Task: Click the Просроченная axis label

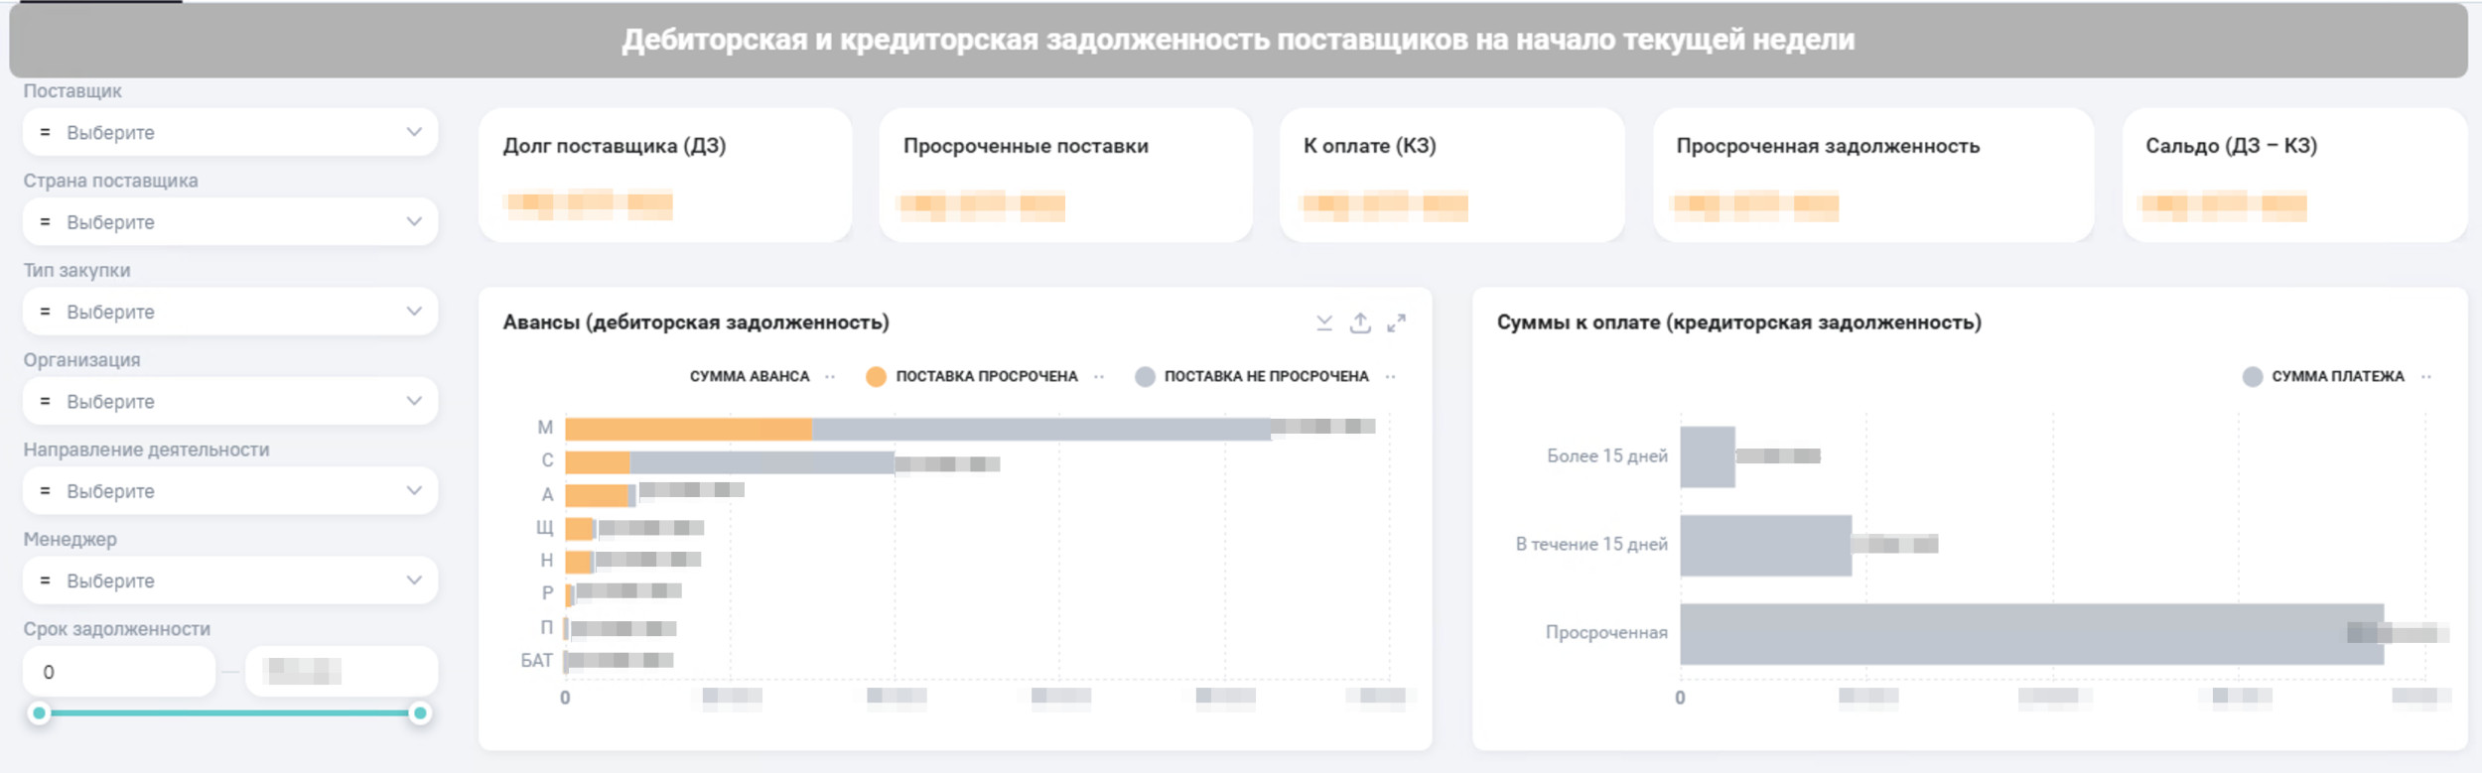Action: (1606, 633)
